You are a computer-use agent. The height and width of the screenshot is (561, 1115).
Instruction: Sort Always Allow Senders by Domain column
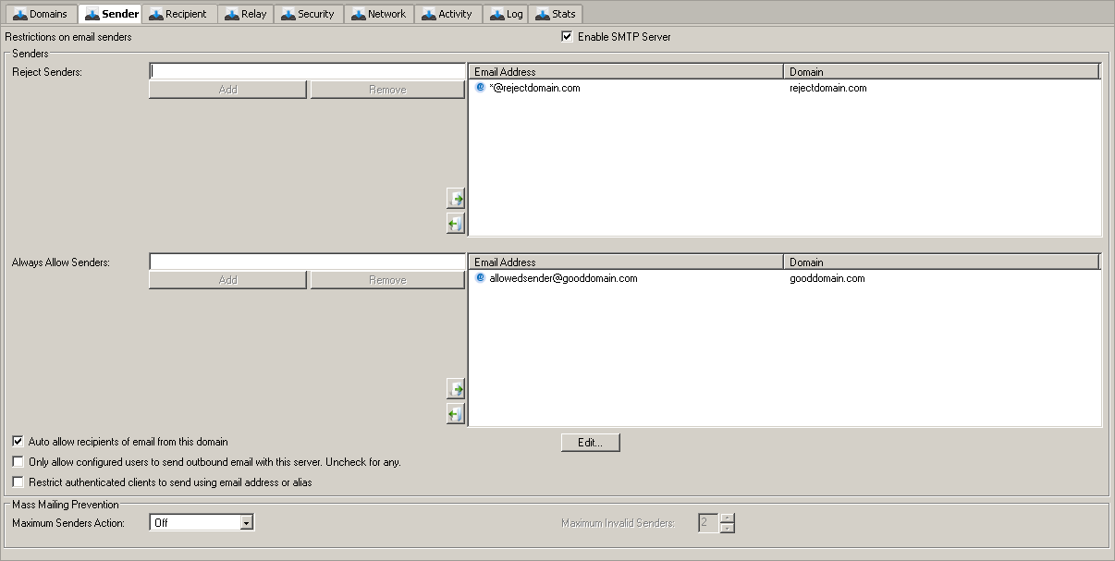(x=940, y=262)
